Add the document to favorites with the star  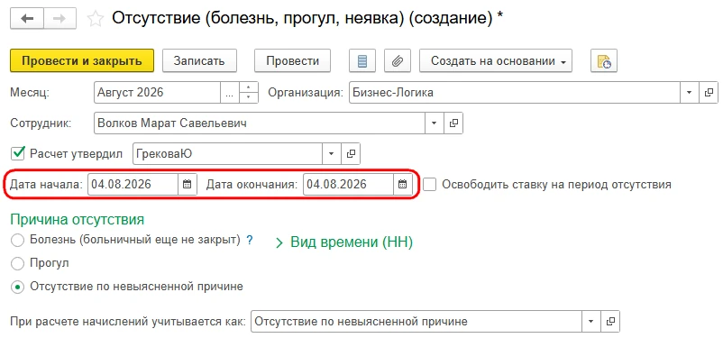[96, 19]
